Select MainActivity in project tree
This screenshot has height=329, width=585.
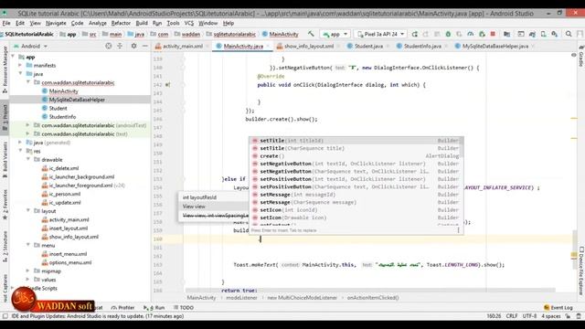pos(63,91)
